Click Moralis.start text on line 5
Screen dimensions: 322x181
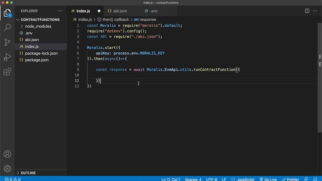(x=101, y=48)
